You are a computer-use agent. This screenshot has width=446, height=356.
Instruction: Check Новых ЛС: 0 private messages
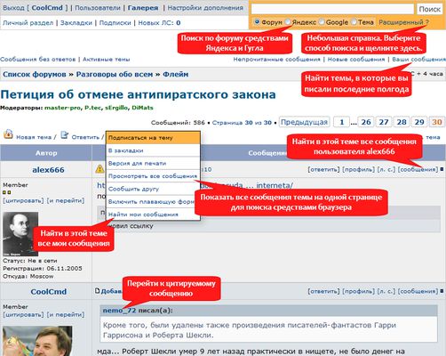(159, 22)
